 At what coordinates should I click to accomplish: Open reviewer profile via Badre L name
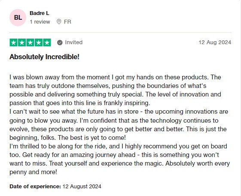tap(40, 13)
